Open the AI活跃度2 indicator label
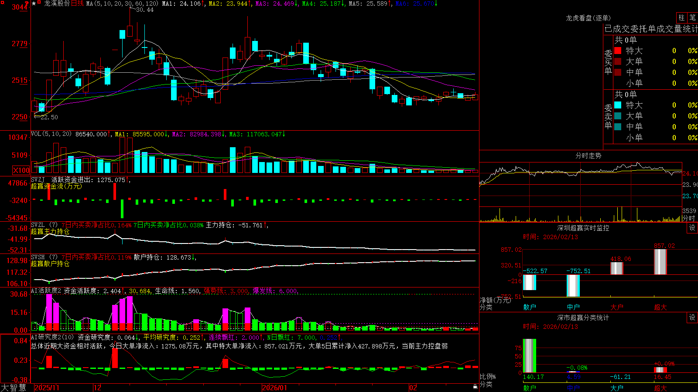 (x=46, y=291)
